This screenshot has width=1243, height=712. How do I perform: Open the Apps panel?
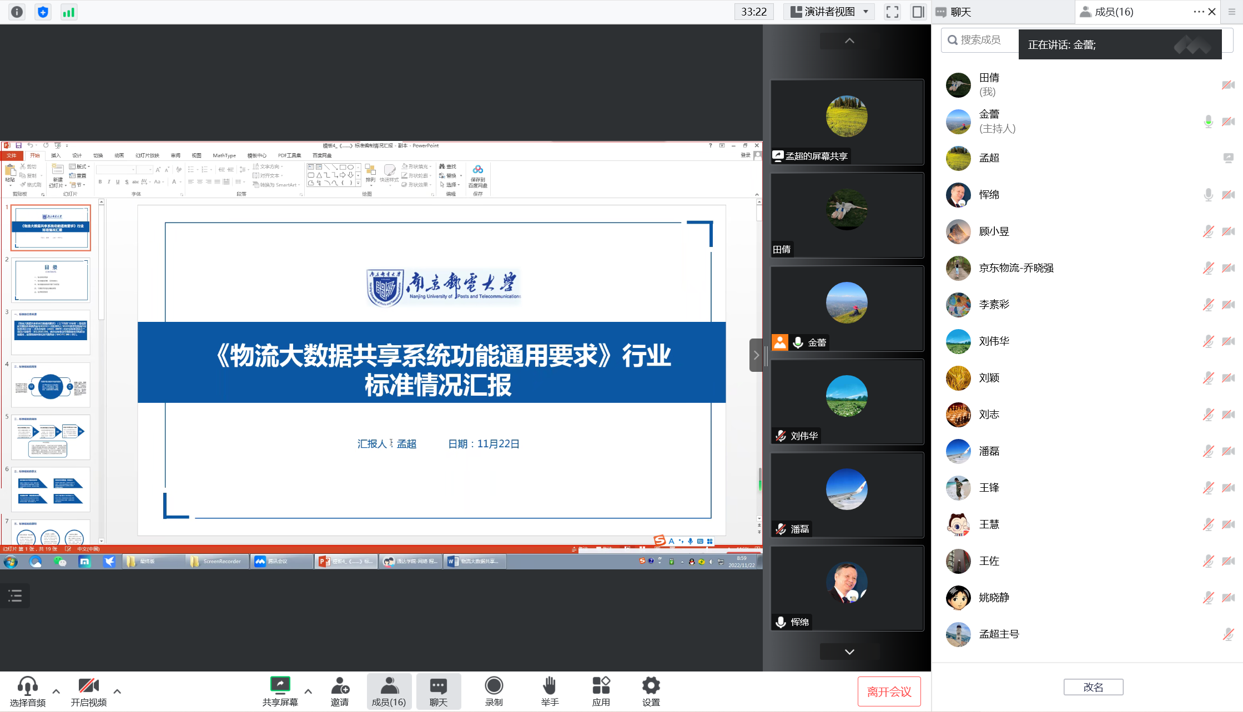(601, 691)
